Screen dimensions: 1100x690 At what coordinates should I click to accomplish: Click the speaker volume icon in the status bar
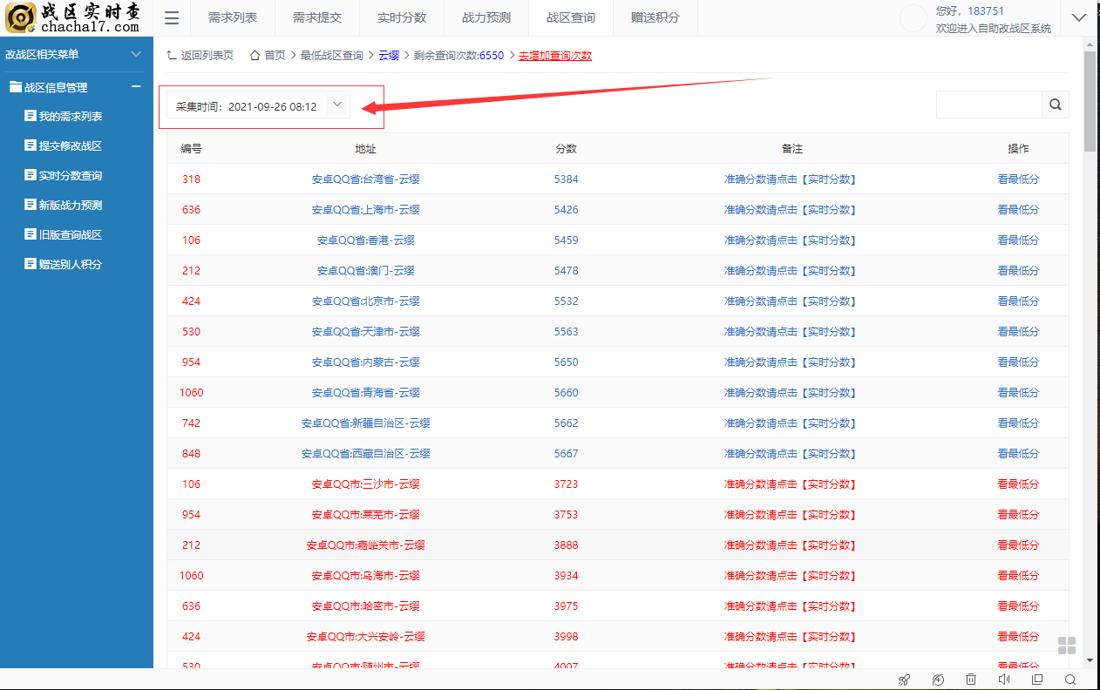(x=1003, y=679)
